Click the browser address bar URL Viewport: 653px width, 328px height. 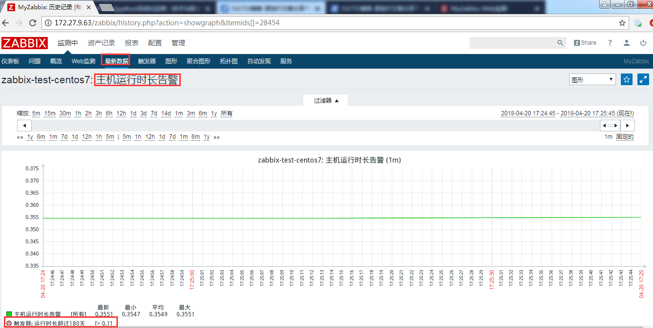pos(195,22)
